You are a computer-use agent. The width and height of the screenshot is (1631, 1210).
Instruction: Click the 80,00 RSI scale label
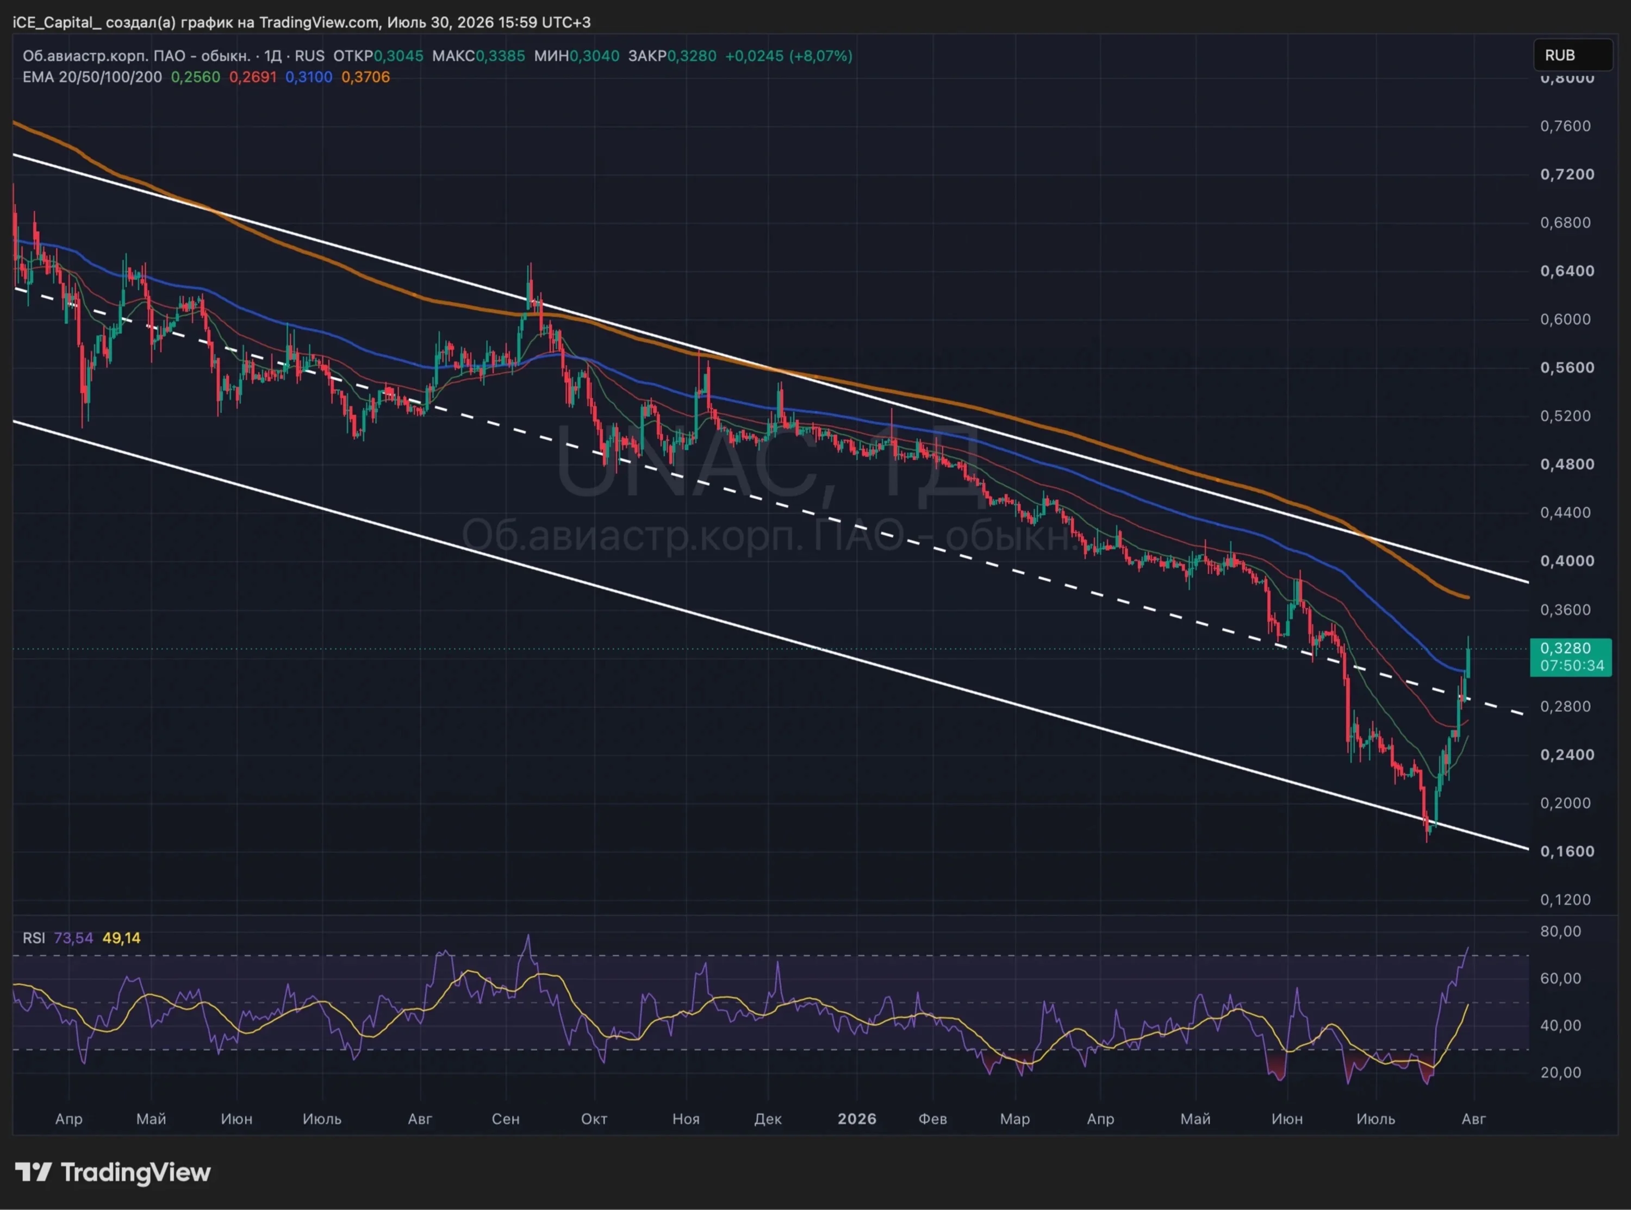pos(1561,932)
